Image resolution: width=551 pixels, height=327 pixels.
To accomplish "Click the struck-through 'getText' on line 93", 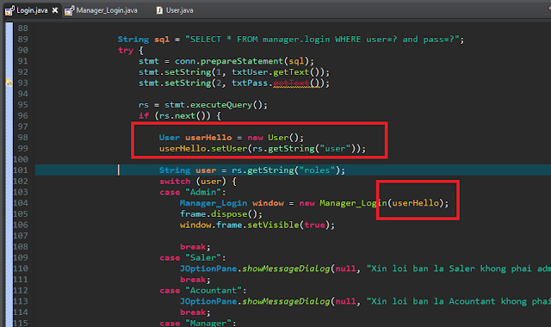I will pos(291,83).
